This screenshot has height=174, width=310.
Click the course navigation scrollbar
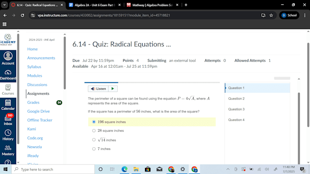point(65,63)
